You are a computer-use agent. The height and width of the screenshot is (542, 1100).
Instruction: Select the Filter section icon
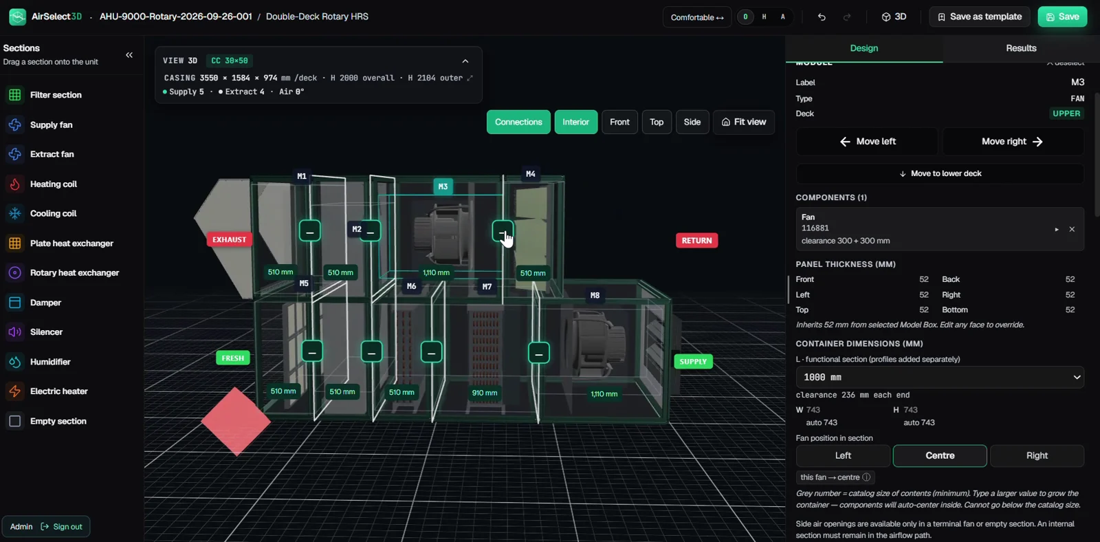[15, 95]
